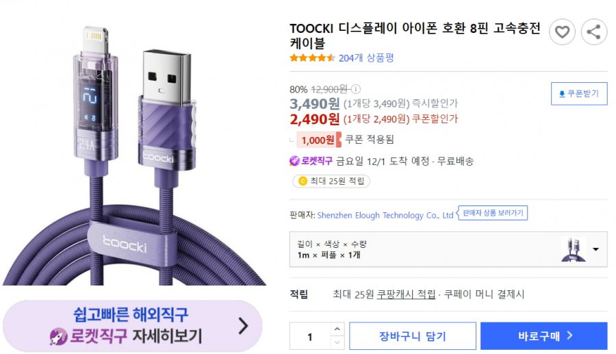Open Shenzhen Elough Technology seller link
The image size is (616, 354).
point(385,215)
